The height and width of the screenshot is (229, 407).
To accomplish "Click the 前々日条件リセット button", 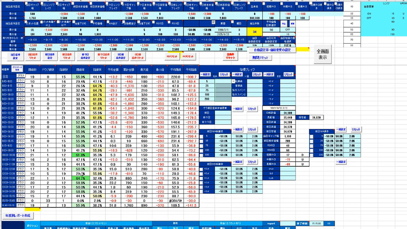I will (103, 56).
